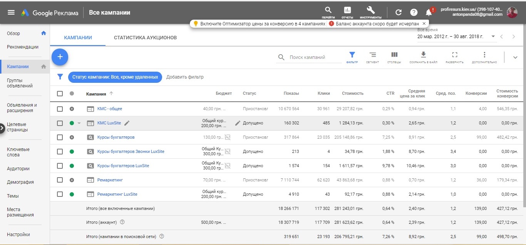Click the status column header dot

point(72,93)
